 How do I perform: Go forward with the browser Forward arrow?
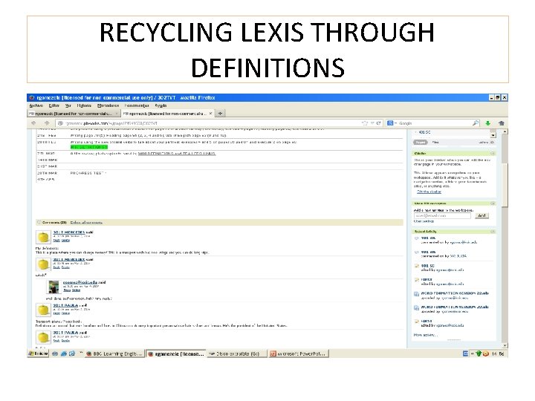tap(46, 123)
